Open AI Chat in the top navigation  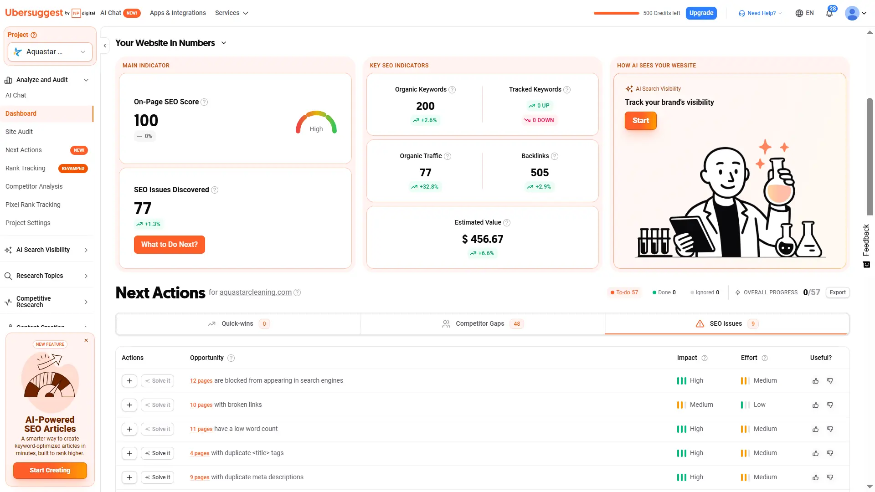click(111, 13)
